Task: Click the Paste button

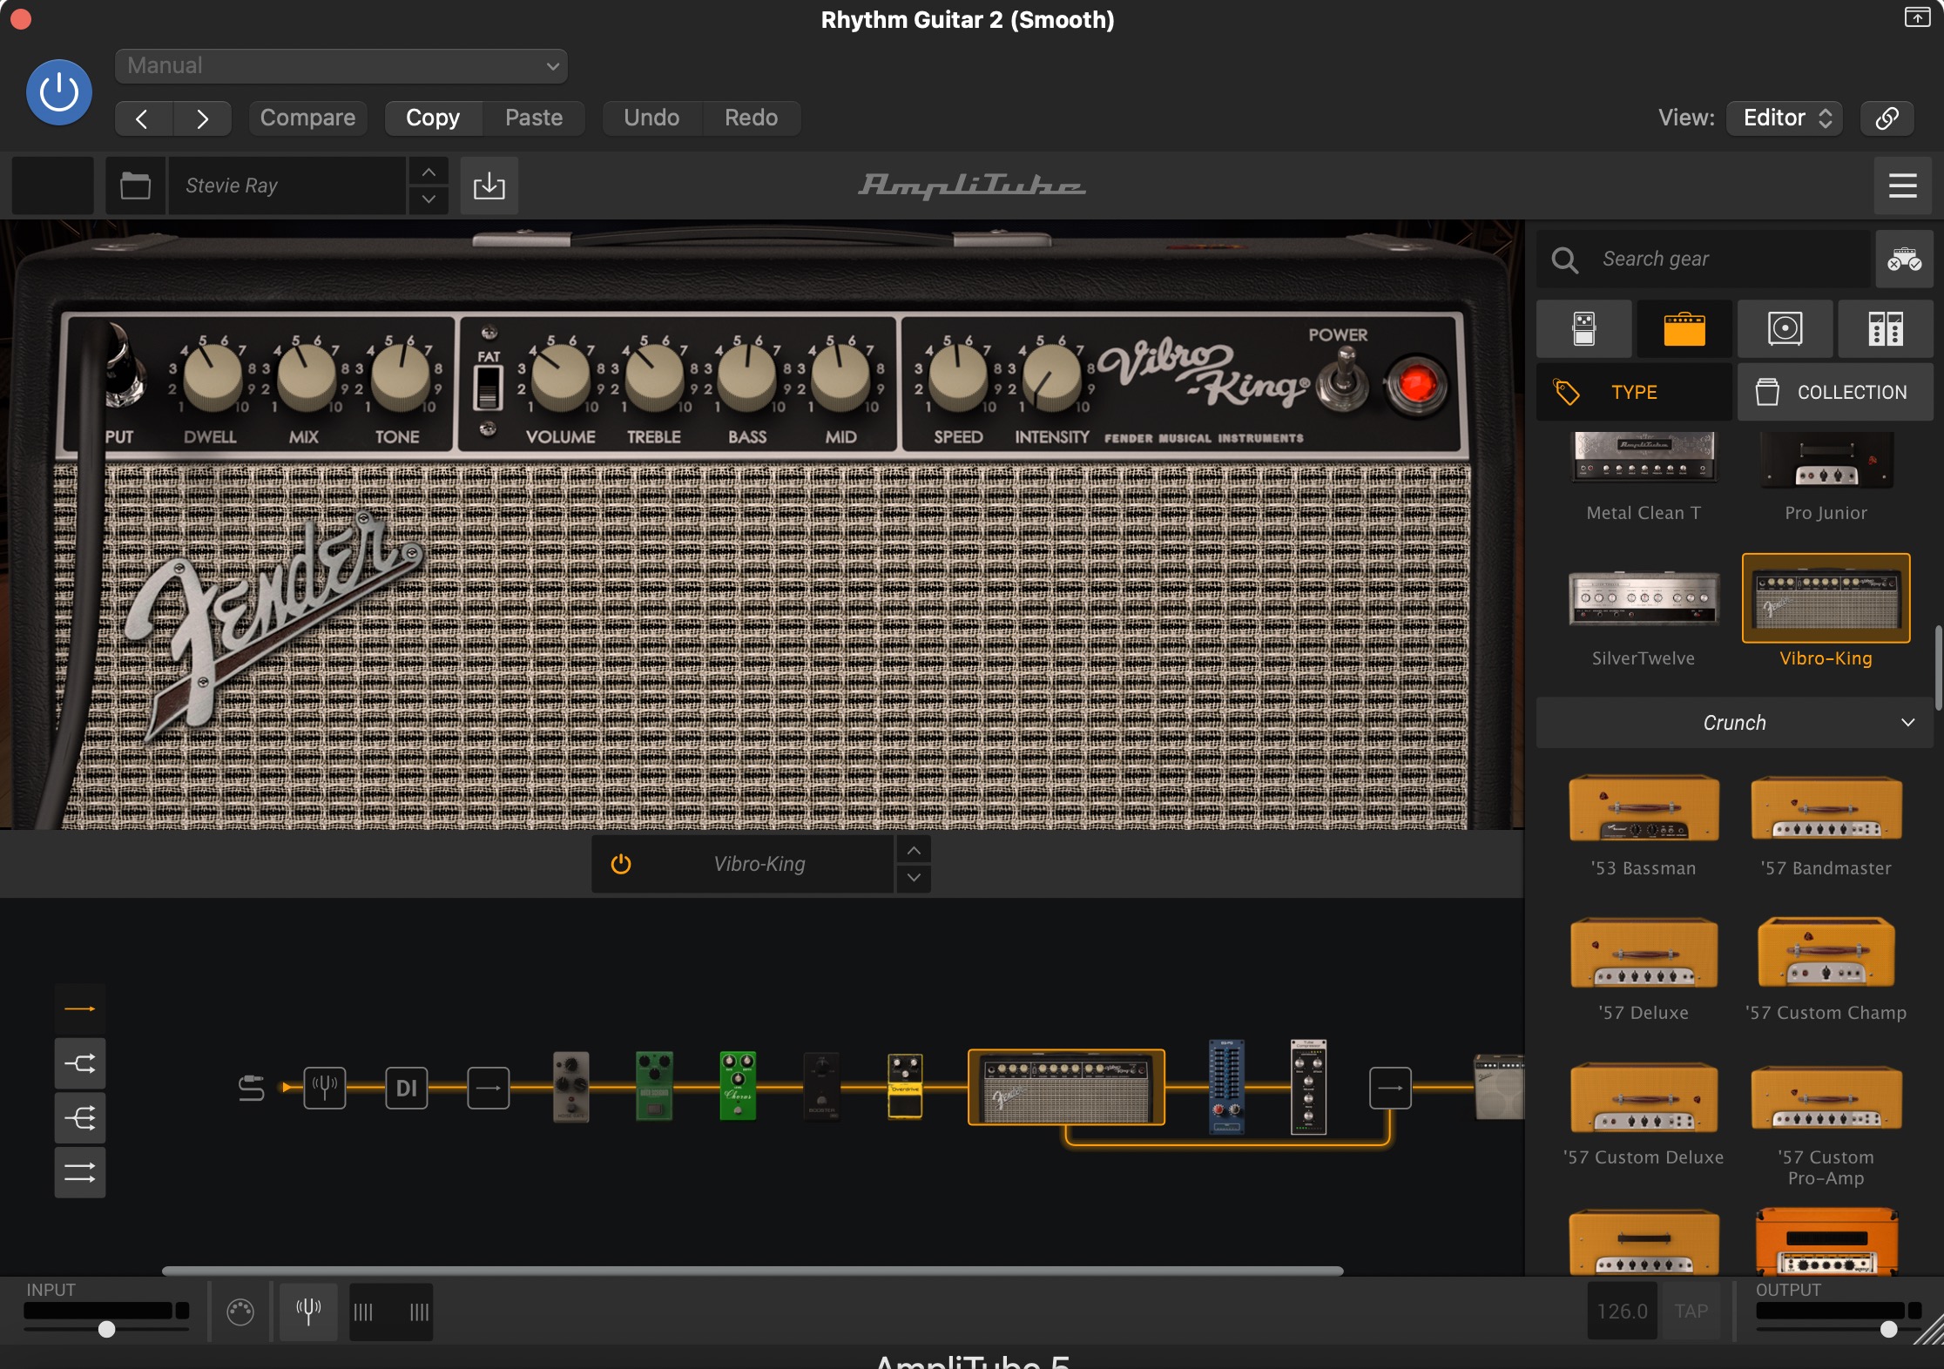Action: click(x=534, y=118)
